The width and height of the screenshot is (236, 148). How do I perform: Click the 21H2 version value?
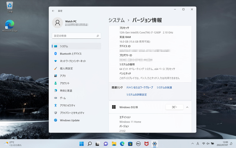pos(122,131)
